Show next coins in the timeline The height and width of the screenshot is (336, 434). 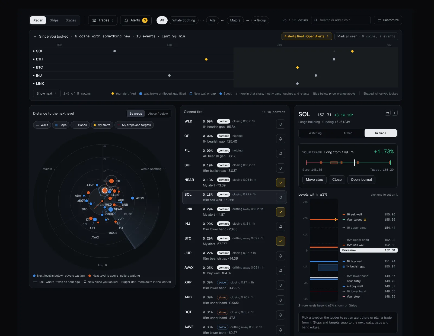pos(47,93)
